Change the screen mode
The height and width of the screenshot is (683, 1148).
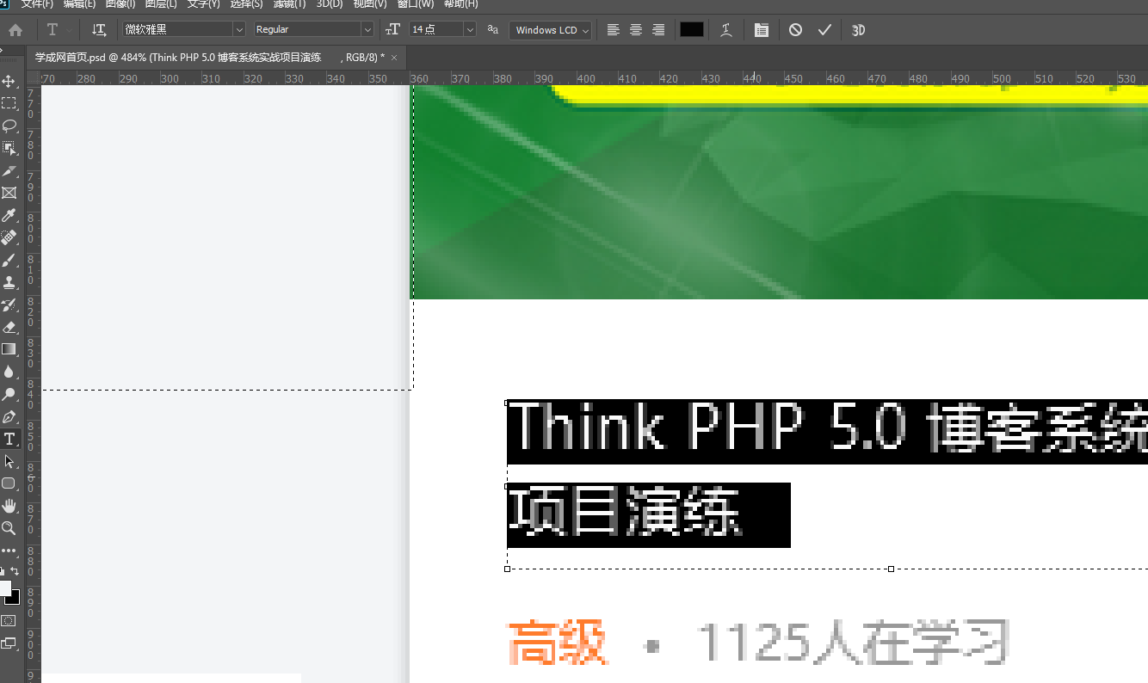click(9, 643)
